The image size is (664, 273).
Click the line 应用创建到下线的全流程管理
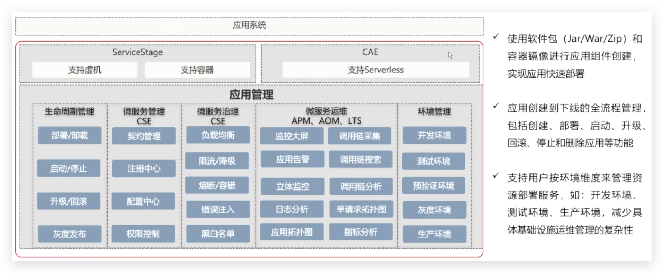(x=577, y=108)
